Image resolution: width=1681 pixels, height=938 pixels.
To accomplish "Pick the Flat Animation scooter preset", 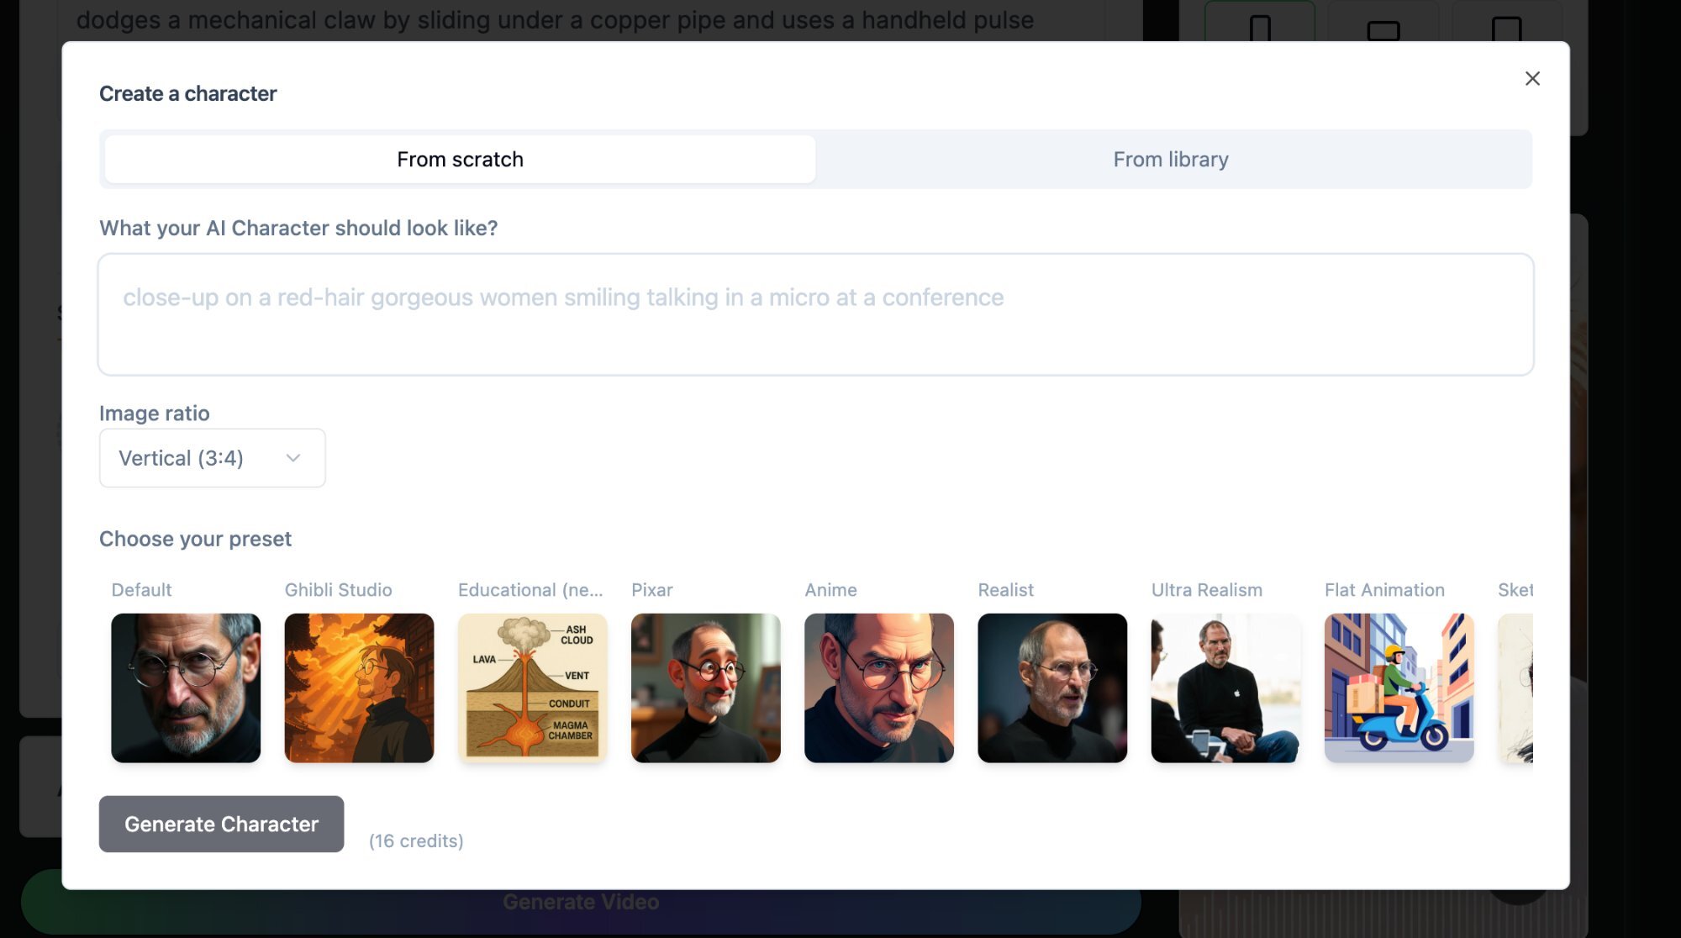I will [x=1398, y=688].
